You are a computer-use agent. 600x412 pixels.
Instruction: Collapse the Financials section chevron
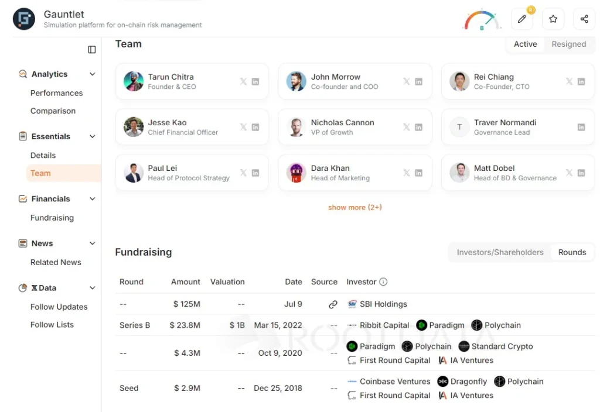[92, 199]
